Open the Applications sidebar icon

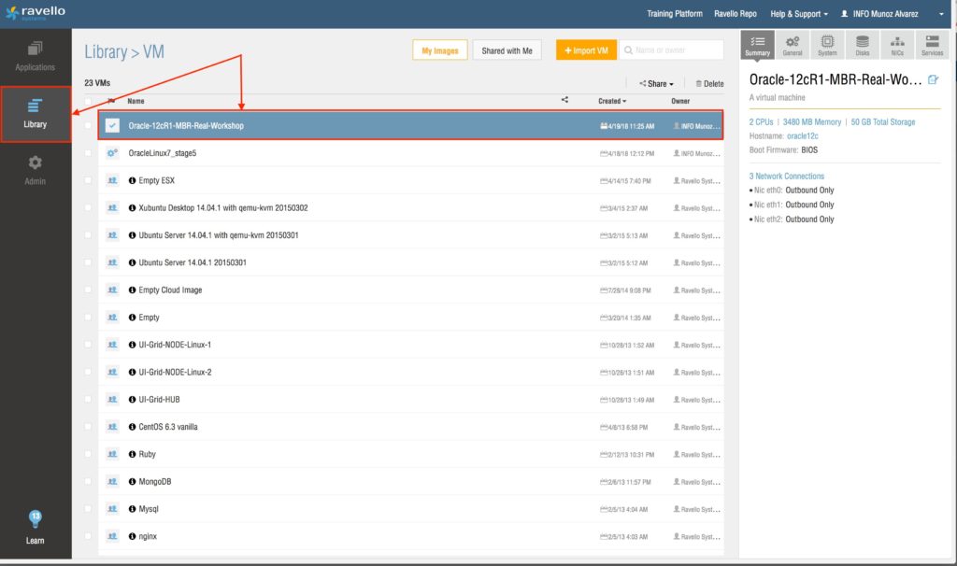tap(36, 55)
